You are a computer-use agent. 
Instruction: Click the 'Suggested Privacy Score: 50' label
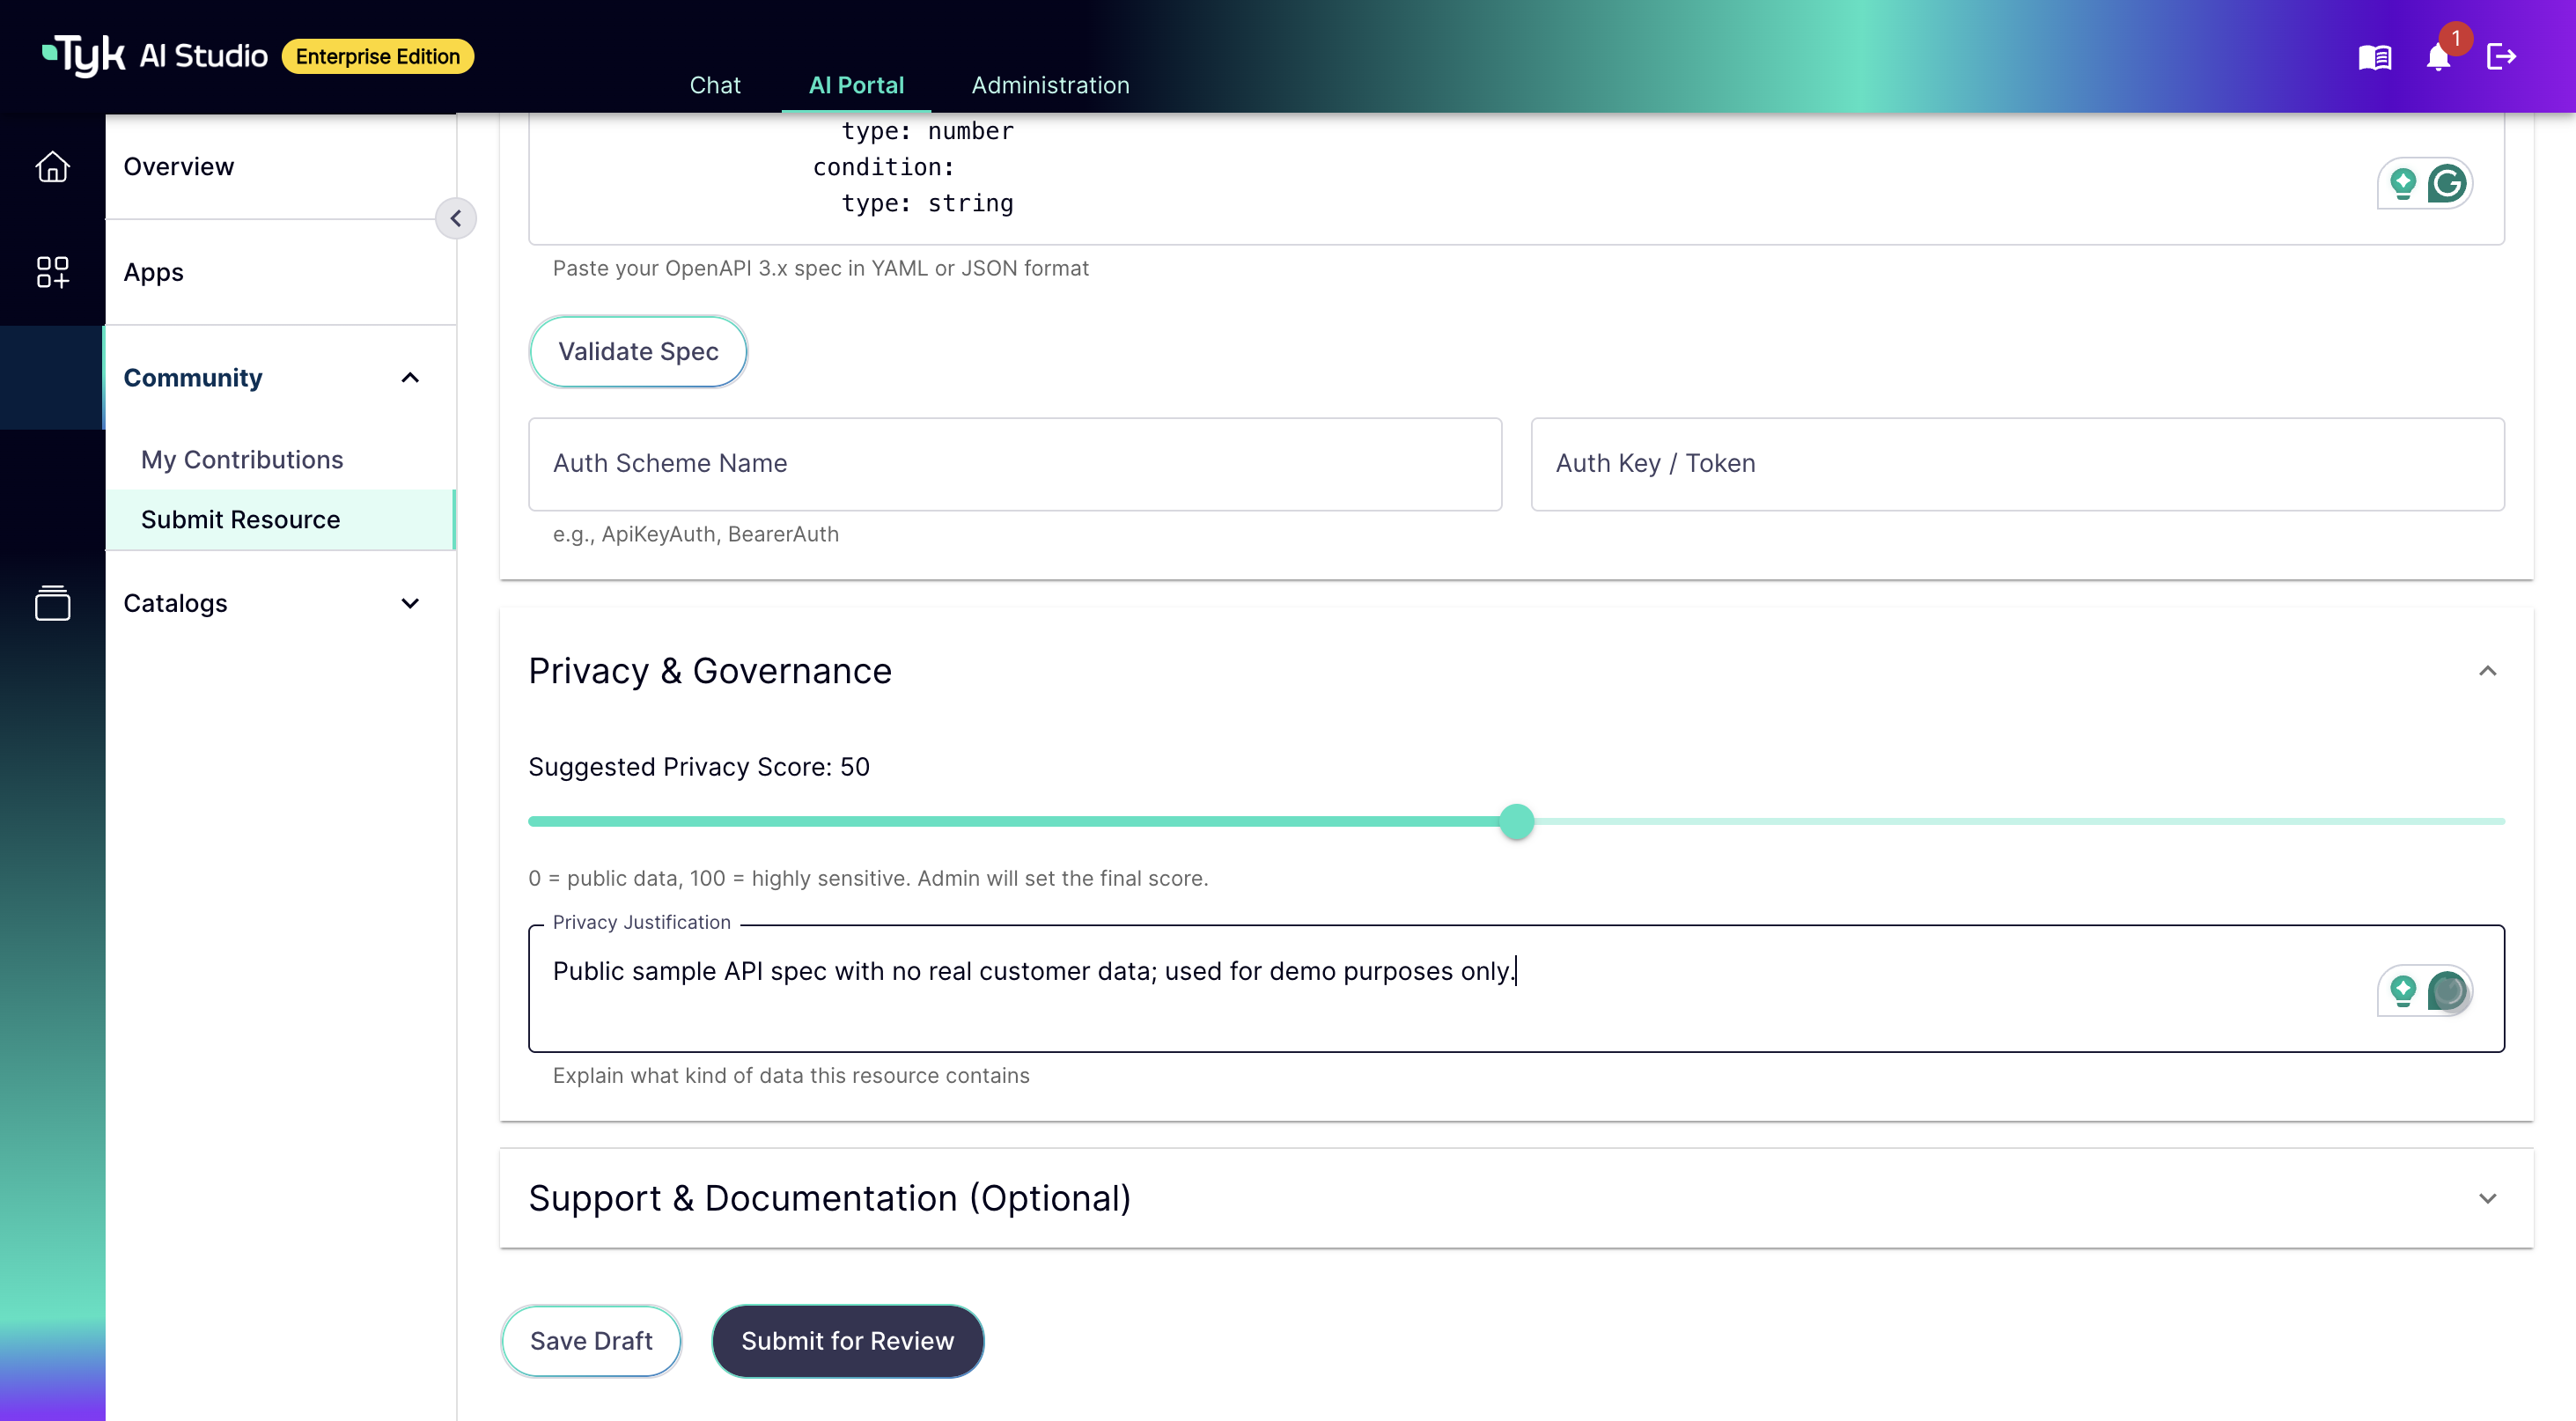tap(699, 767)
